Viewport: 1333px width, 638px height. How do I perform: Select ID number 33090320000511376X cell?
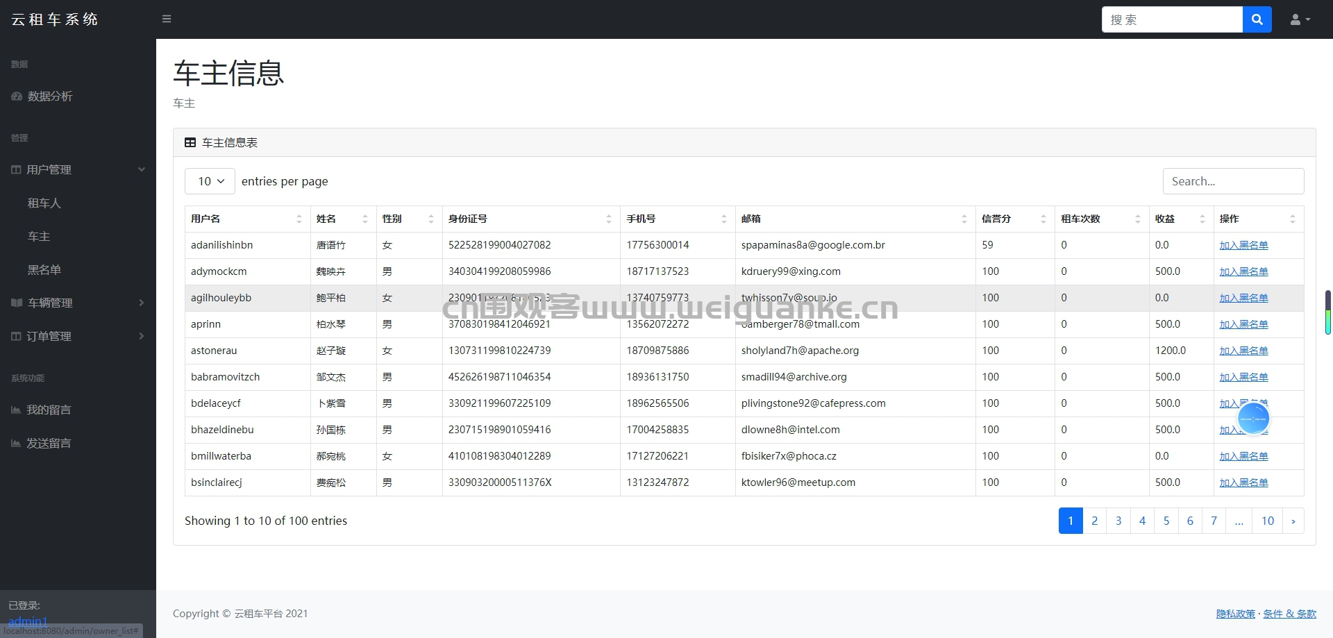point(531,482)
